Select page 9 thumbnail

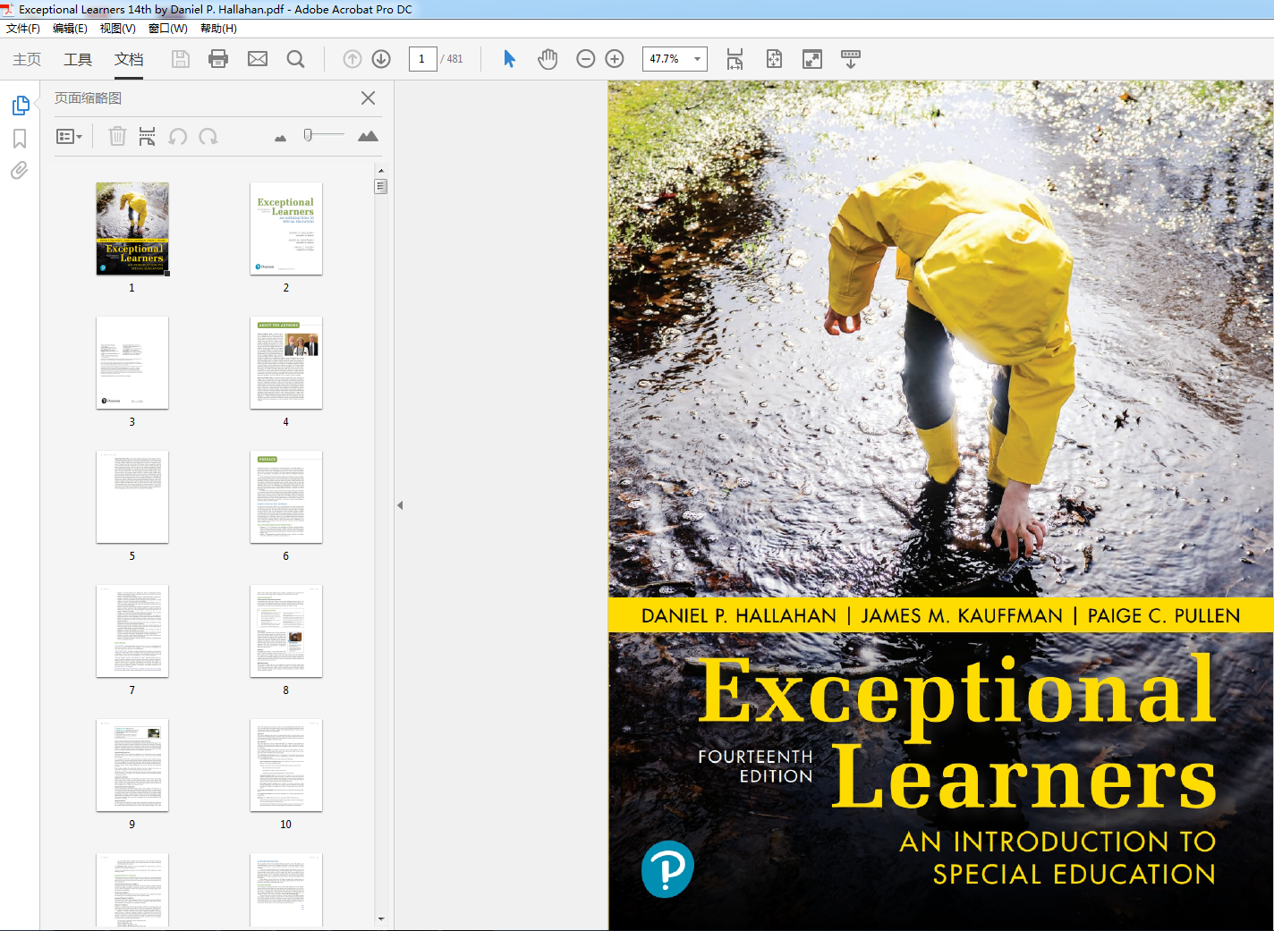click(132, 766)
